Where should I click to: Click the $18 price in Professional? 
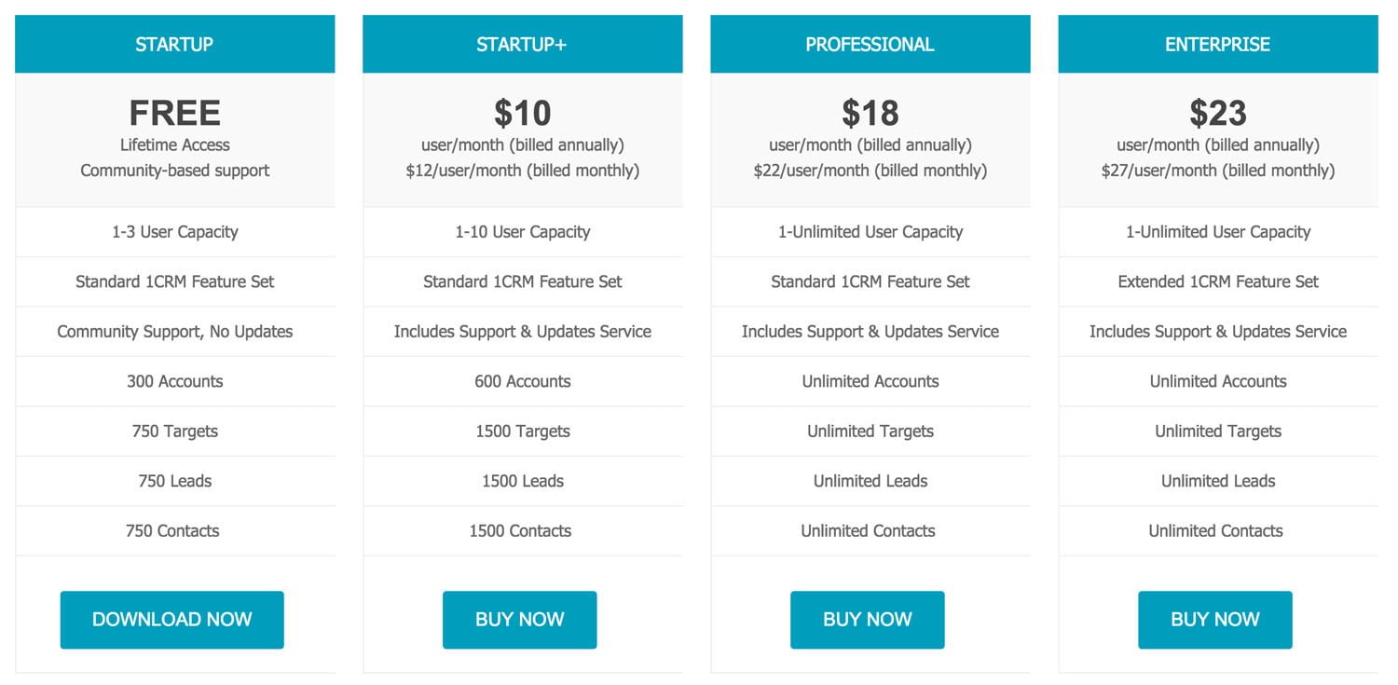point(870,114)
